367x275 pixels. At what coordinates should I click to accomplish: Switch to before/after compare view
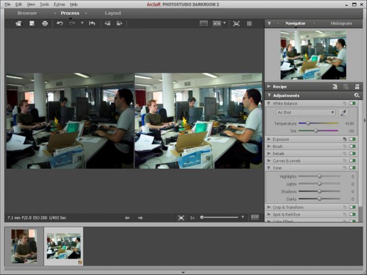tap(217, 23)
